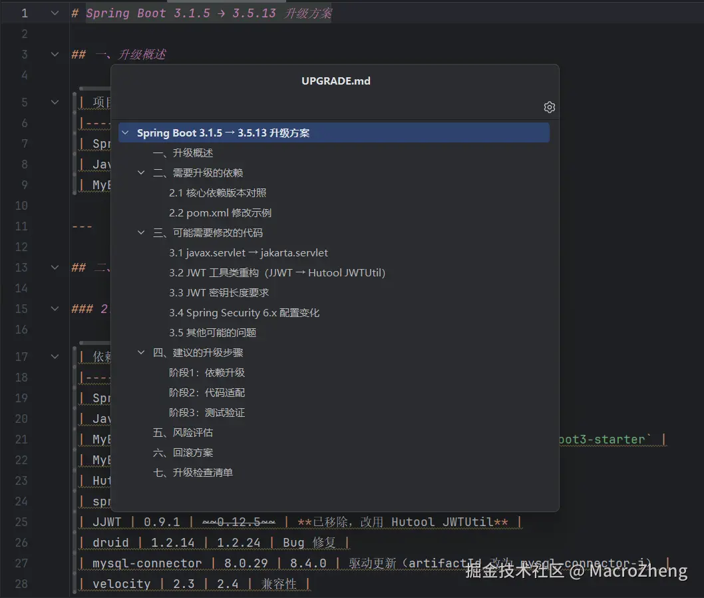Collapse the 四、建议的升级步骤 section
The width and height of the screenshot is (704, 598).
tap(141, 352)
